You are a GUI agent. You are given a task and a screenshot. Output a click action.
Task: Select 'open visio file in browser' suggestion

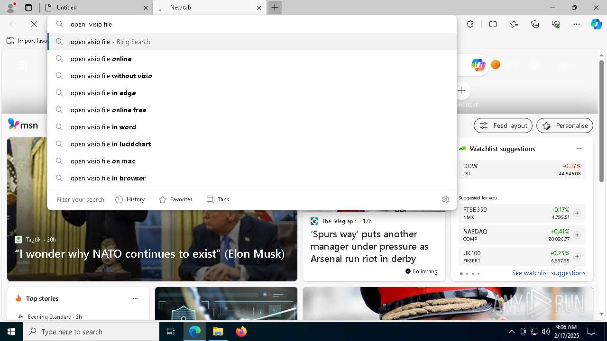click(x=252, y=178)
